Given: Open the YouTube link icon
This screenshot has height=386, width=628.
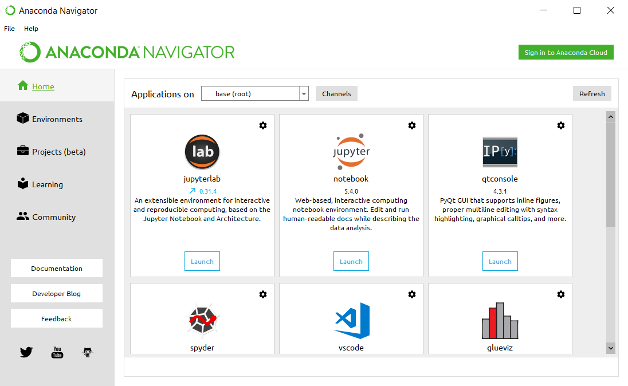Looking at the screenshot, I should coord(57,352).
